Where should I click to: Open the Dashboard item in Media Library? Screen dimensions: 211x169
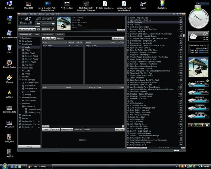(x=26, y=38)
